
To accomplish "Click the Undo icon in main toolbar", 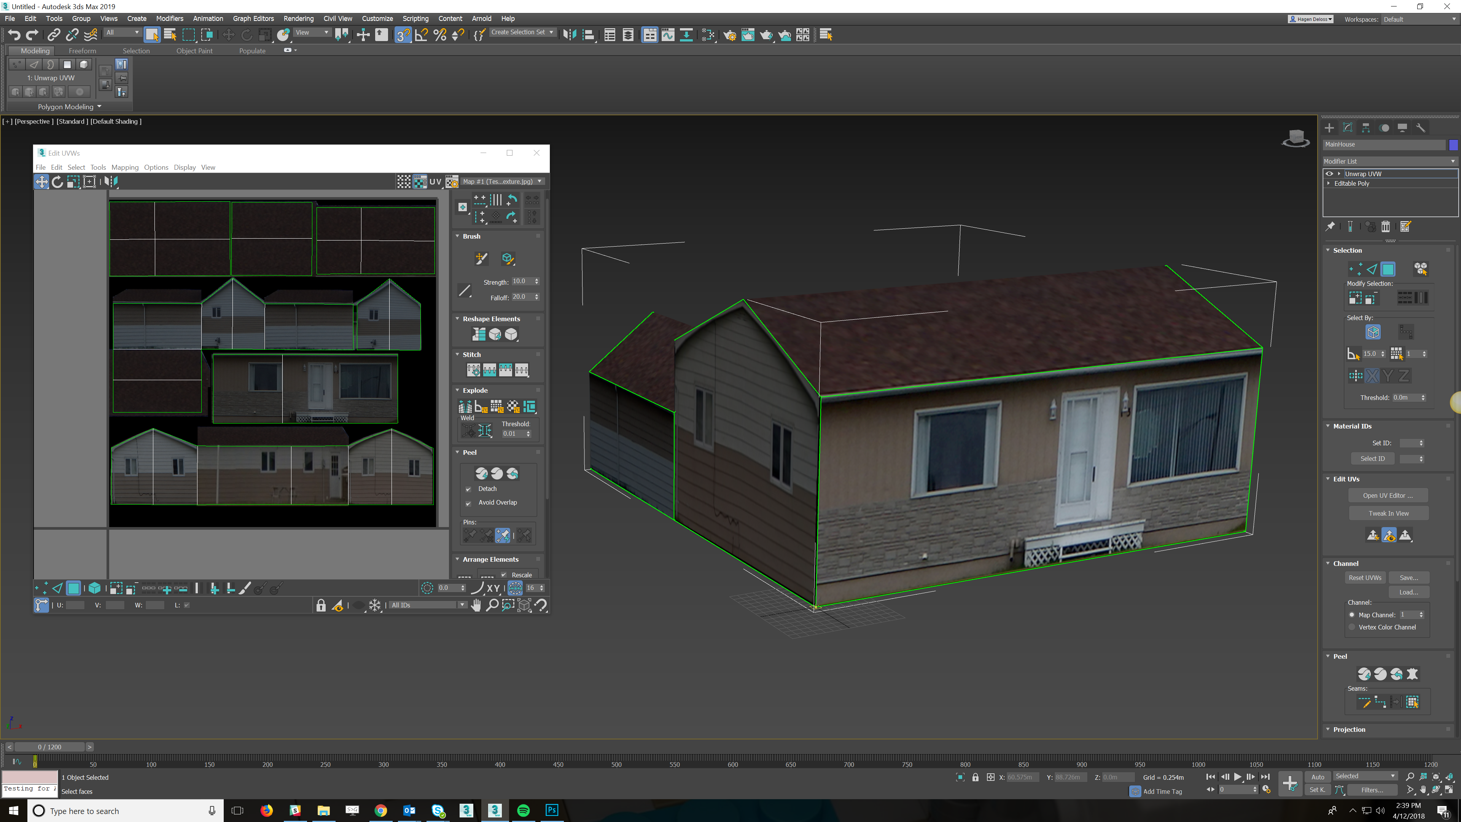I will coord(14,35).
